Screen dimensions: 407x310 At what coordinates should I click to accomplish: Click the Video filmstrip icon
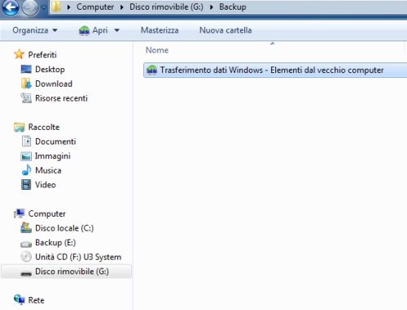pos(26,185)
